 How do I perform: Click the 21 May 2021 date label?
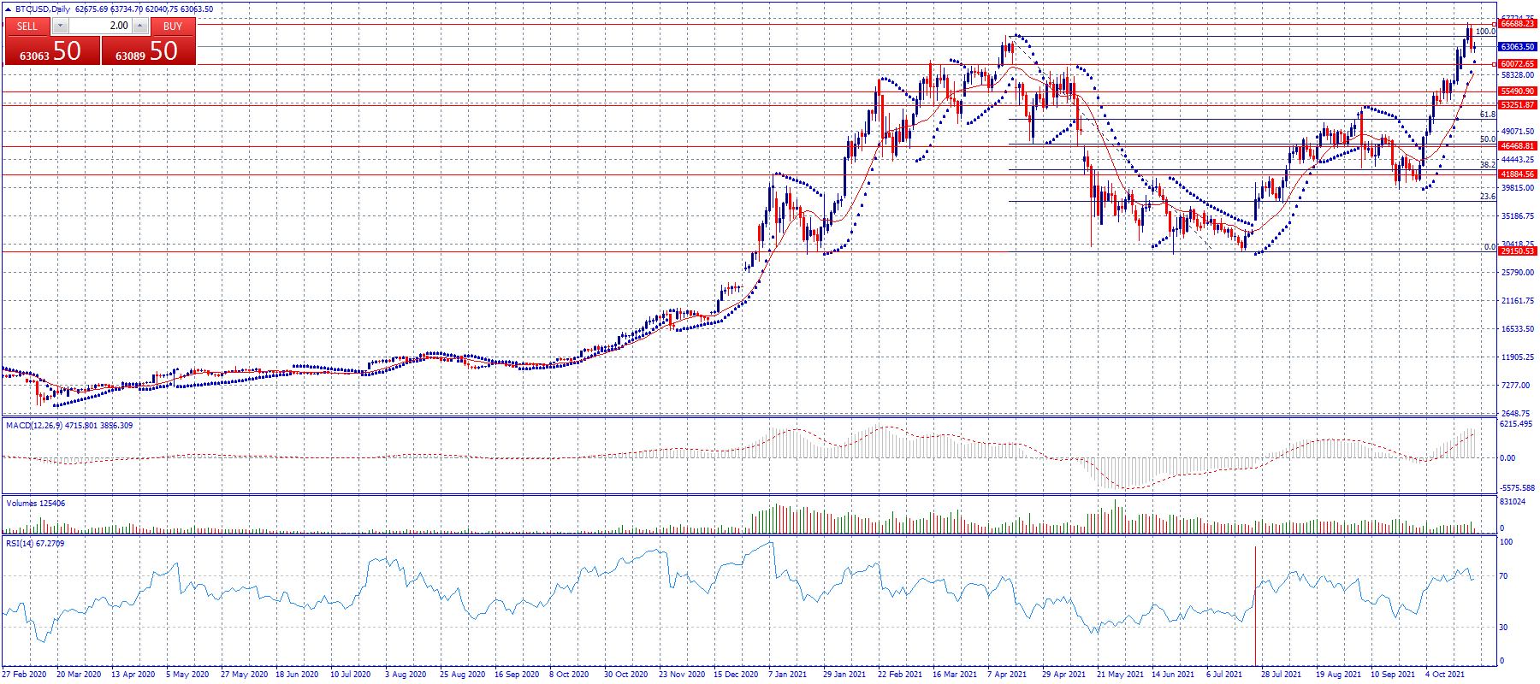coord(1120,675)
